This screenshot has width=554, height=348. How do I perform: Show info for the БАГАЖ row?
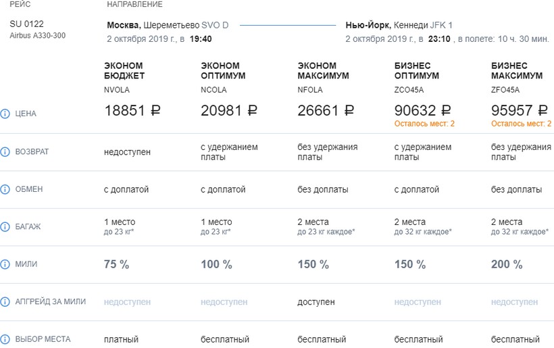[5, 226]
